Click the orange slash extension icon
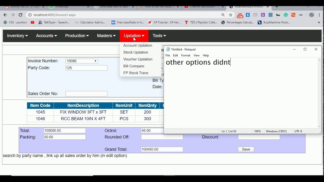Image resolution: width=324 pixels, height=182 pixels. (293, 15)
